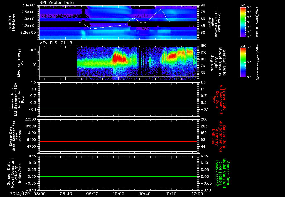Click the white sun elevation curve peak
The height and width of the screenshot is (197, 285).
click(x=161, y=10)
